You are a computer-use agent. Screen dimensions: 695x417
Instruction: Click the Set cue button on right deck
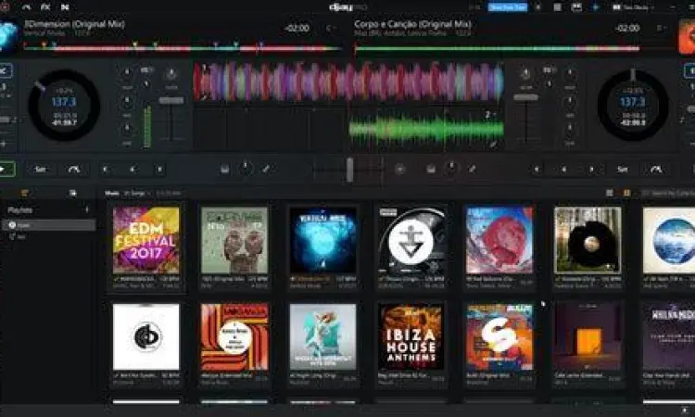pyautogui.click(x=622, y=170)
